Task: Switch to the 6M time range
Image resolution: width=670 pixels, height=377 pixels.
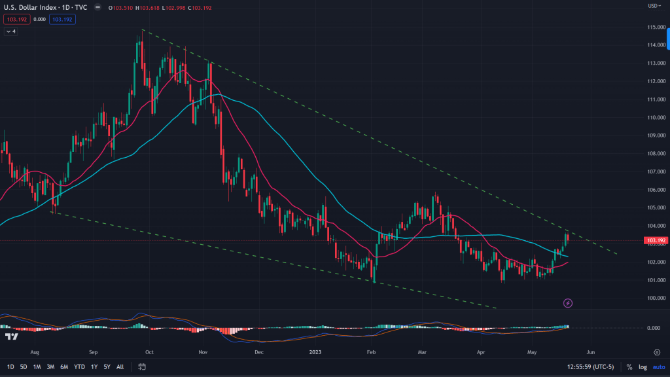Action: tap(64, 367)
